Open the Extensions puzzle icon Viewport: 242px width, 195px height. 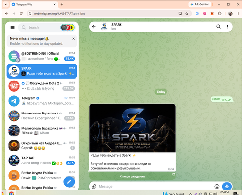219,14
